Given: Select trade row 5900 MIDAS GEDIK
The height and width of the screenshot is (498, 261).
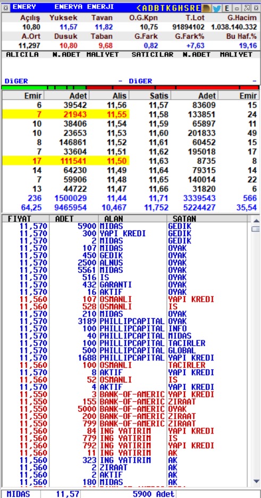Looking at the screenshot, I should (x=125, y=226).
